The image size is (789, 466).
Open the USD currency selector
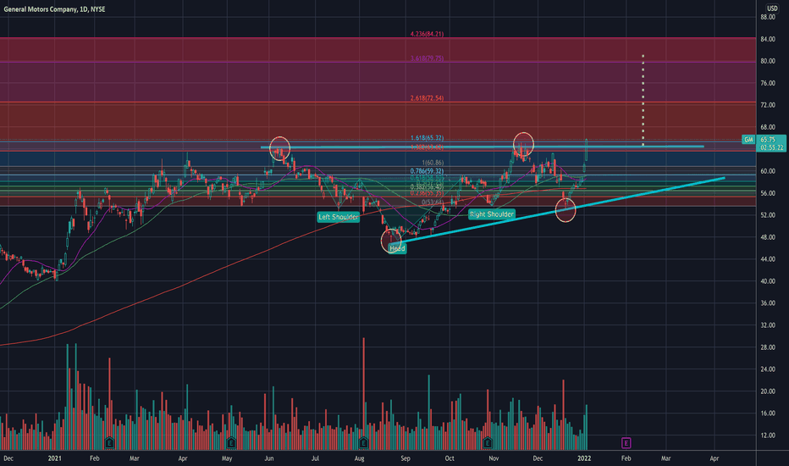[772, 8]
